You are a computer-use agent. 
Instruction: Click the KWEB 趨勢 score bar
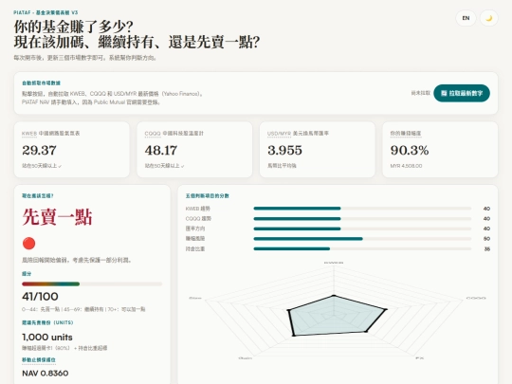[x=362, y=209]
